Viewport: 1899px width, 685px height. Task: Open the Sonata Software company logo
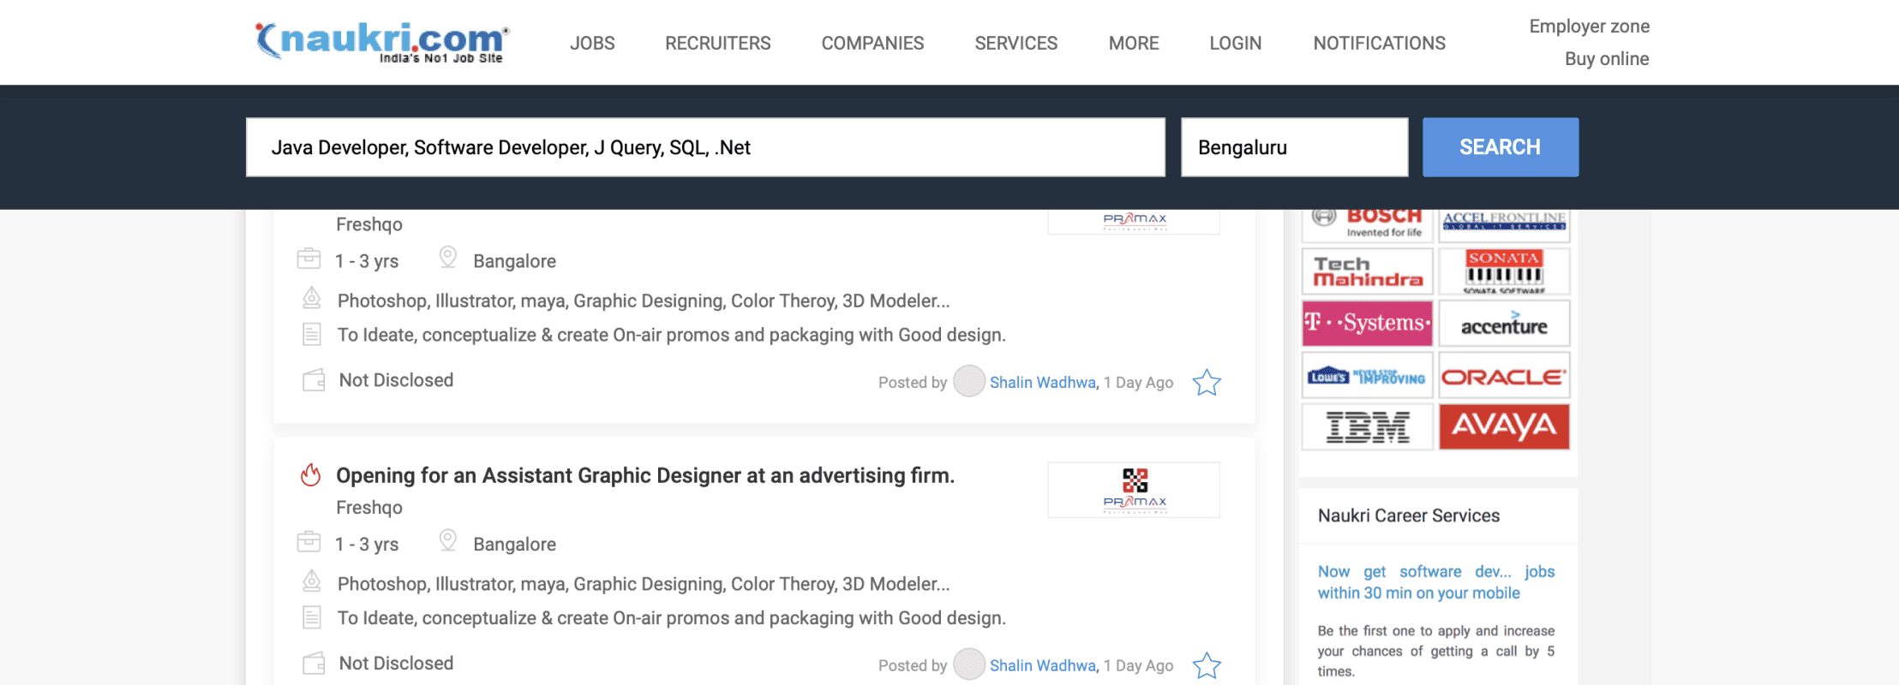(x=1504, y=271)
